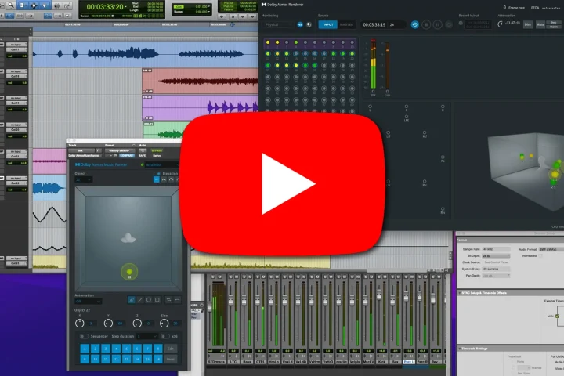Open the Object number dropdown in Music Panner

click(x=84, y=179)
